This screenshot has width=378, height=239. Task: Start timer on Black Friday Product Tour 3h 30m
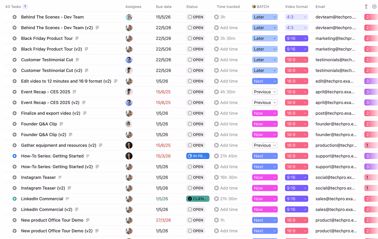point(216,39)
